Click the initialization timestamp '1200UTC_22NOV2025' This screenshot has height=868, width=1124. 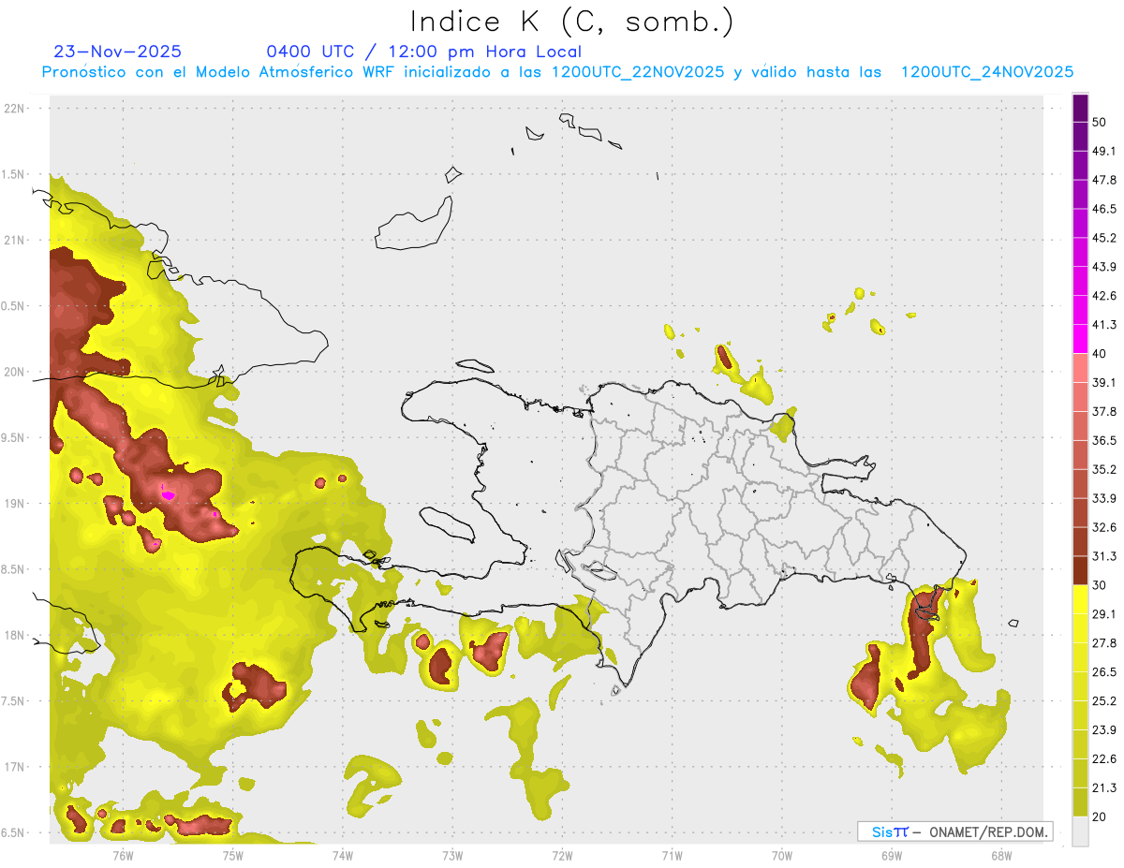tap(638, 72)
